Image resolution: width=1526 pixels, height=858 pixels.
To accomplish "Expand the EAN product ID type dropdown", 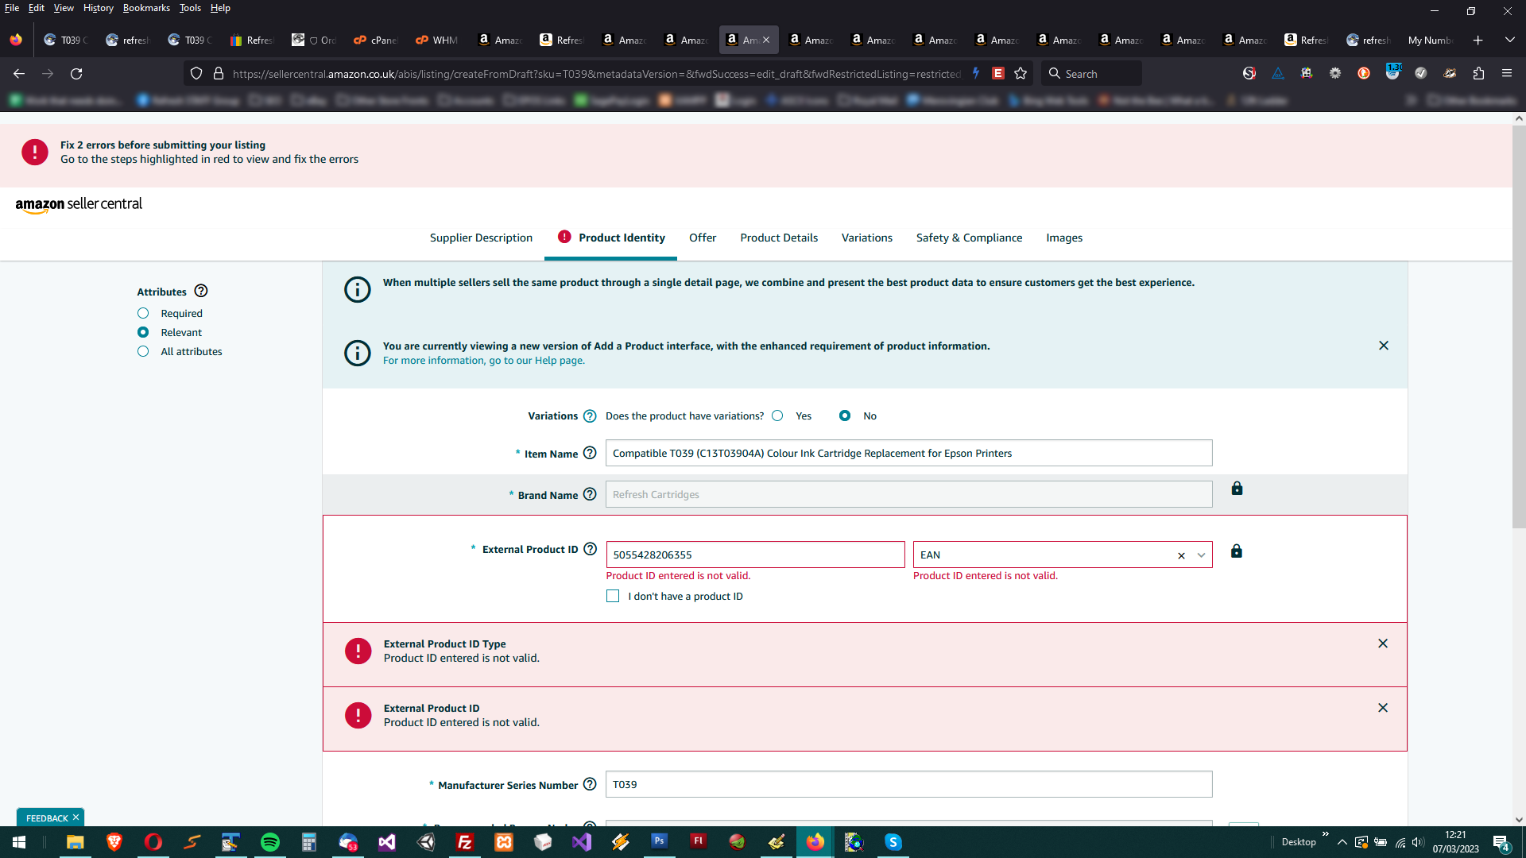I will click(x=1201, y=555).
